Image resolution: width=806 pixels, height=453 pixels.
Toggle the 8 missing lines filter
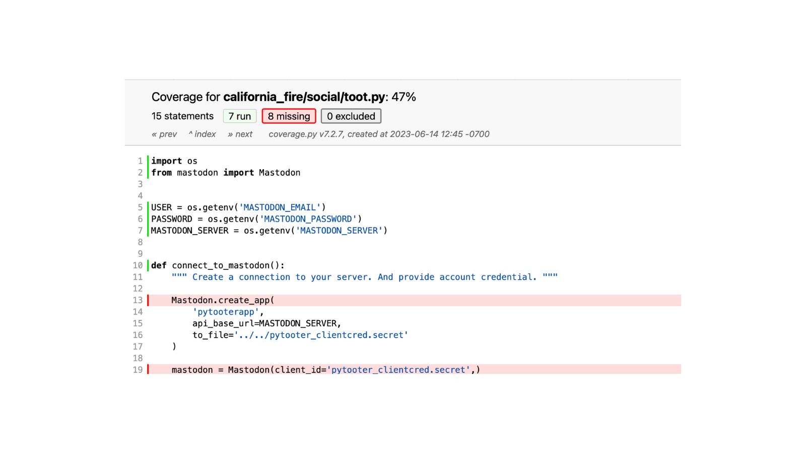tap(289, 116)
